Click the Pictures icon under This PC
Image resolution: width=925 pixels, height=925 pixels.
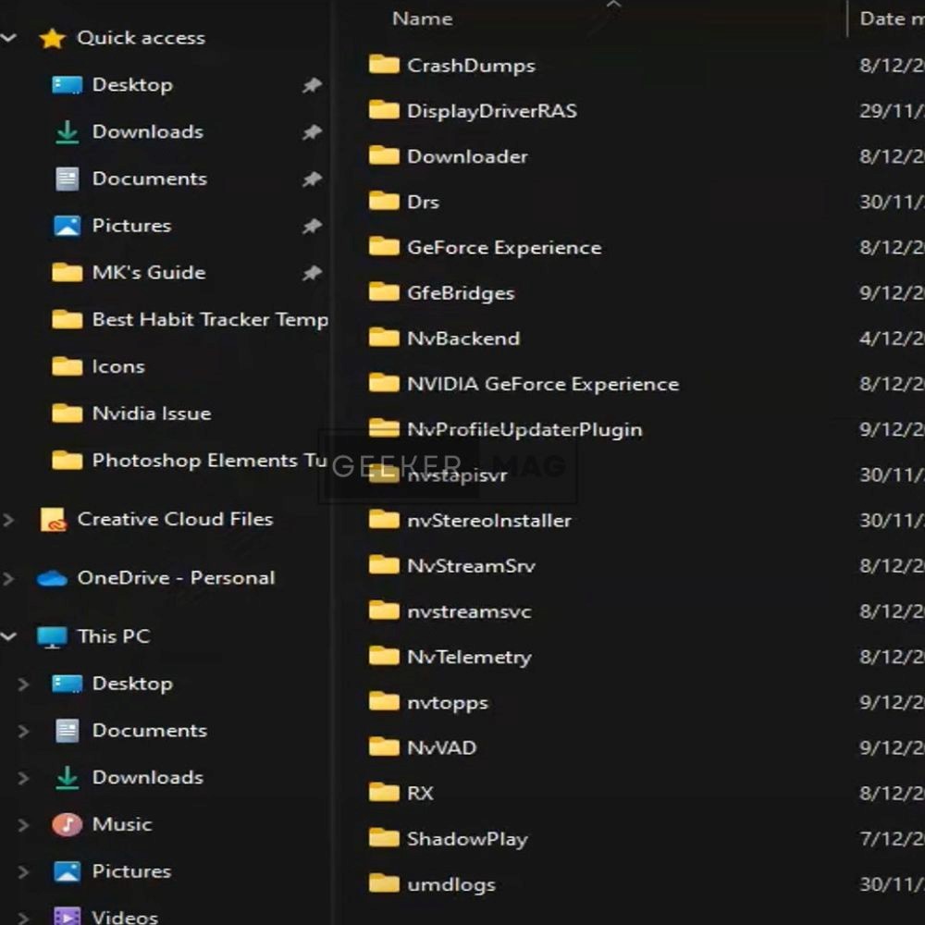[x=67, y=871]
